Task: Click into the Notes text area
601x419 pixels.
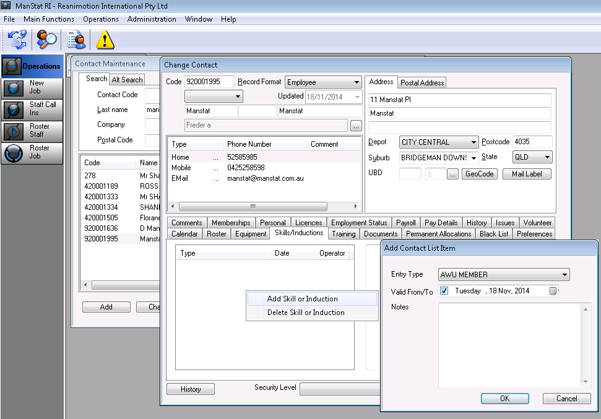Action: click(510, 344)
